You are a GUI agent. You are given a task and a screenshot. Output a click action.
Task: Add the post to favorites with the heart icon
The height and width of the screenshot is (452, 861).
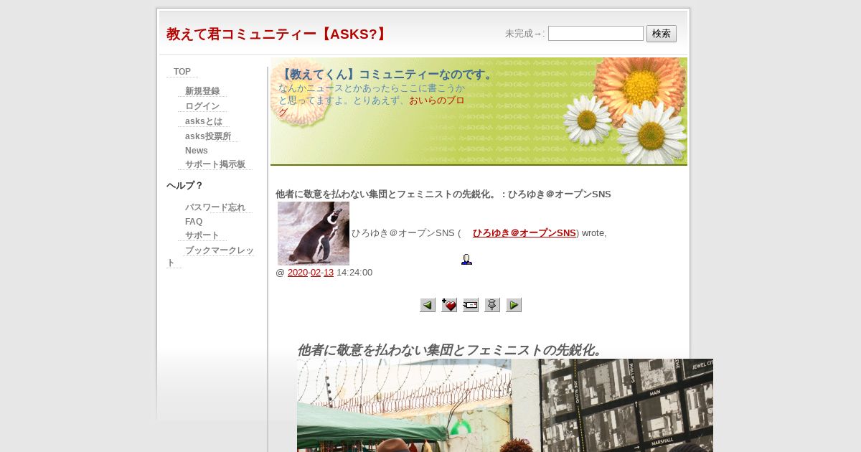pos(449,305)
